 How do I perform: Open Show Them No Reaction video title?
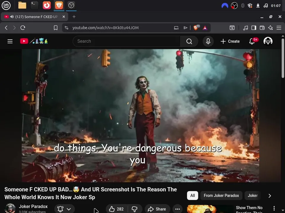point(249,210)
